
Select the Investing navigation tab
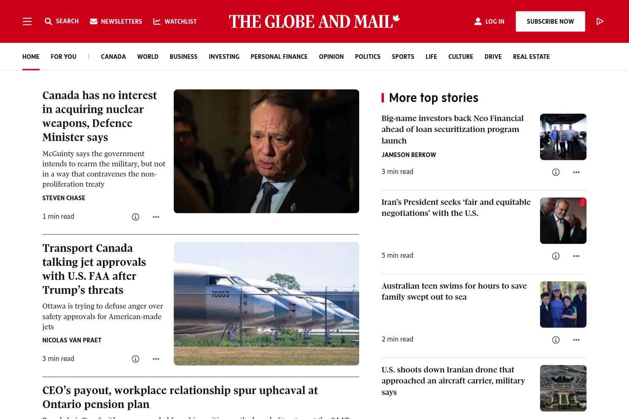(224, 56)
